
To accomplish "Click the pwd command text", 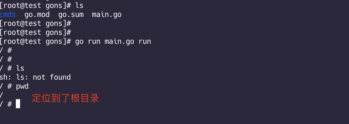I will [22, 86].
